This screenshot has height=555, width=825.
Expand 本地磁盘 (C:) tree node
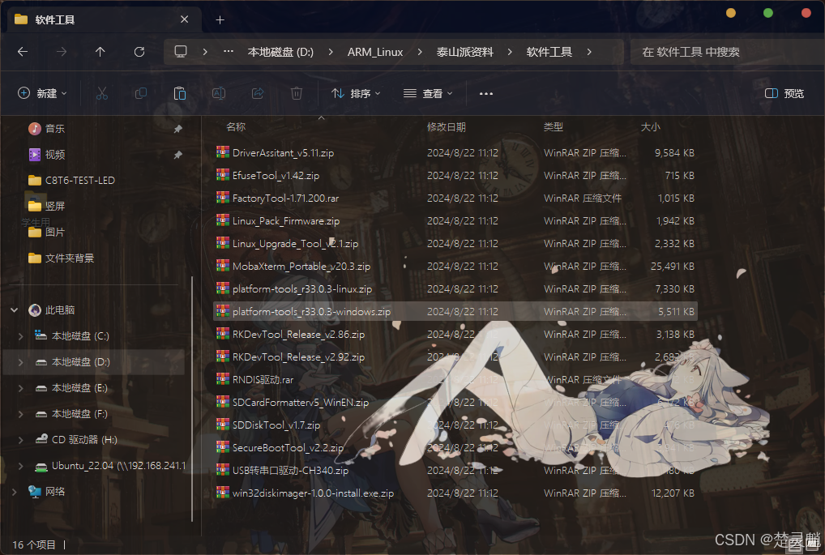tap(20, 335)
